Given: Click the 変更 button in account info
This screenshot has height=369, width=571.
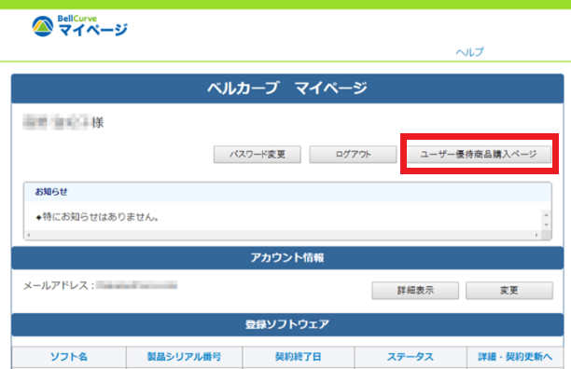Looking at the screenshot, I should coord(509,291).
